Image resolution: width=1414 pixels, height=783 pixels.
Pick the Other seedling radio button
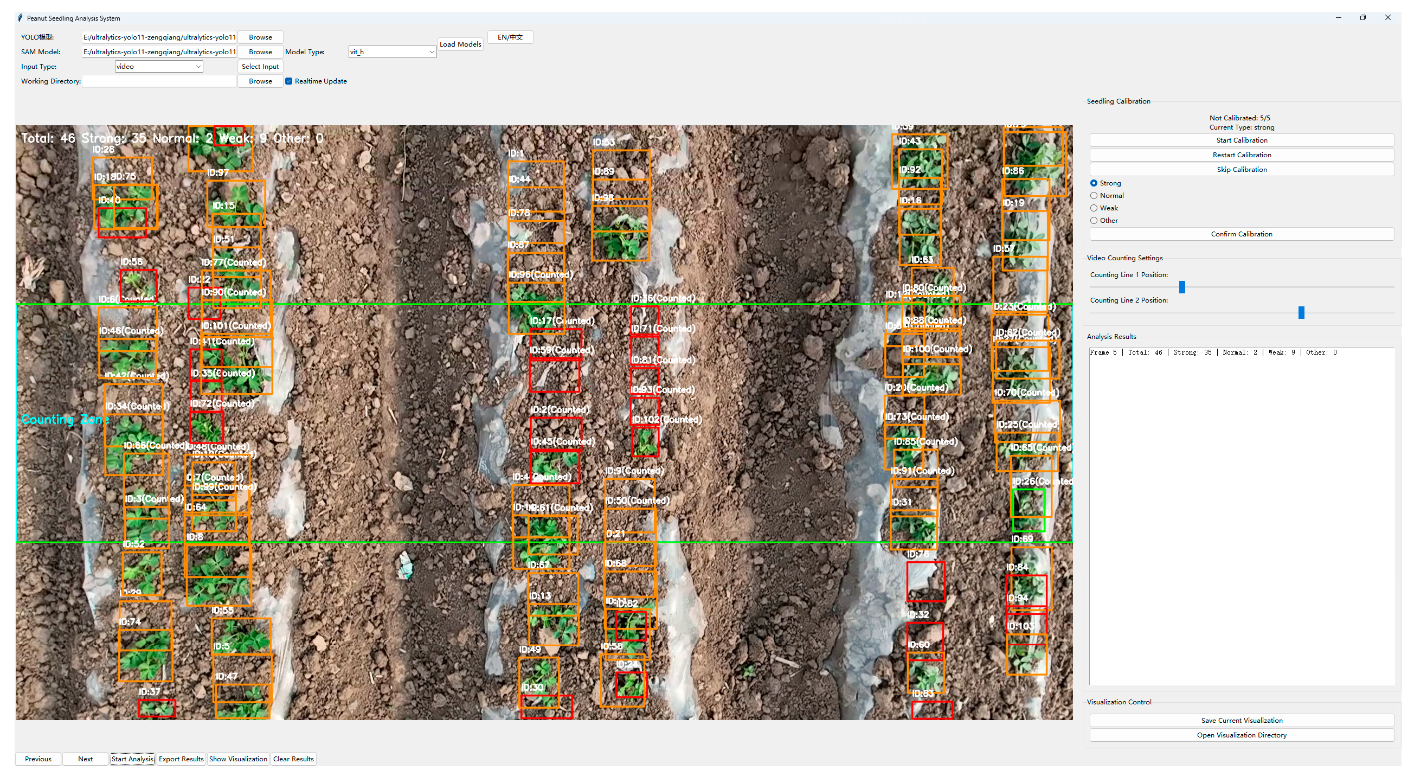(x=1094, y=221)
